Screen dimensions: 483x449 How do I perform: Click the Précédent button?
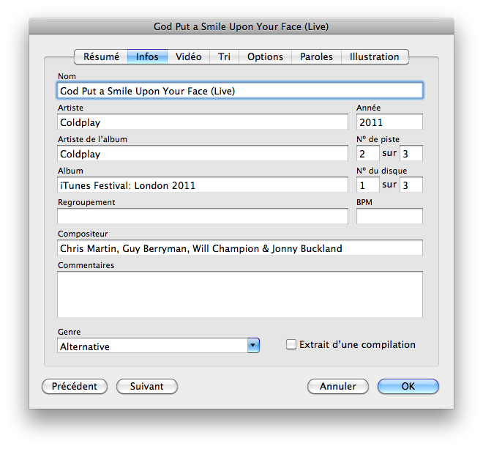click(75, 387)
